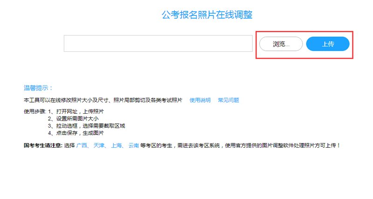Click the 温馨提示 heading
Image resolution: width=373 pixels, height=199 pixels.
pos(38,88)
